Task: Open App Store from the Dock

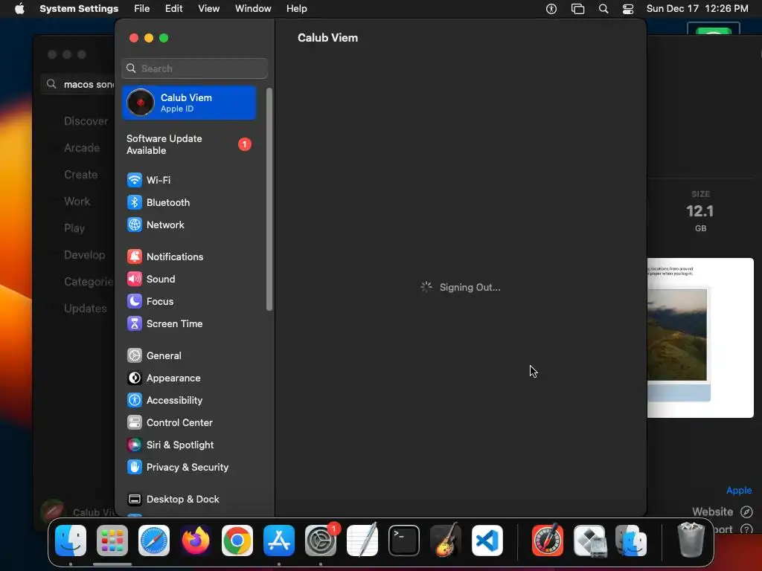Action: pos(279,541)
